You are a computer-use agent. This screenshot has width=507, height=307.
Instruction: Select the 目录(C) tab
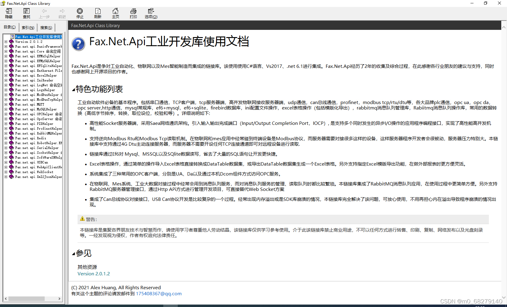pos(9,27)
